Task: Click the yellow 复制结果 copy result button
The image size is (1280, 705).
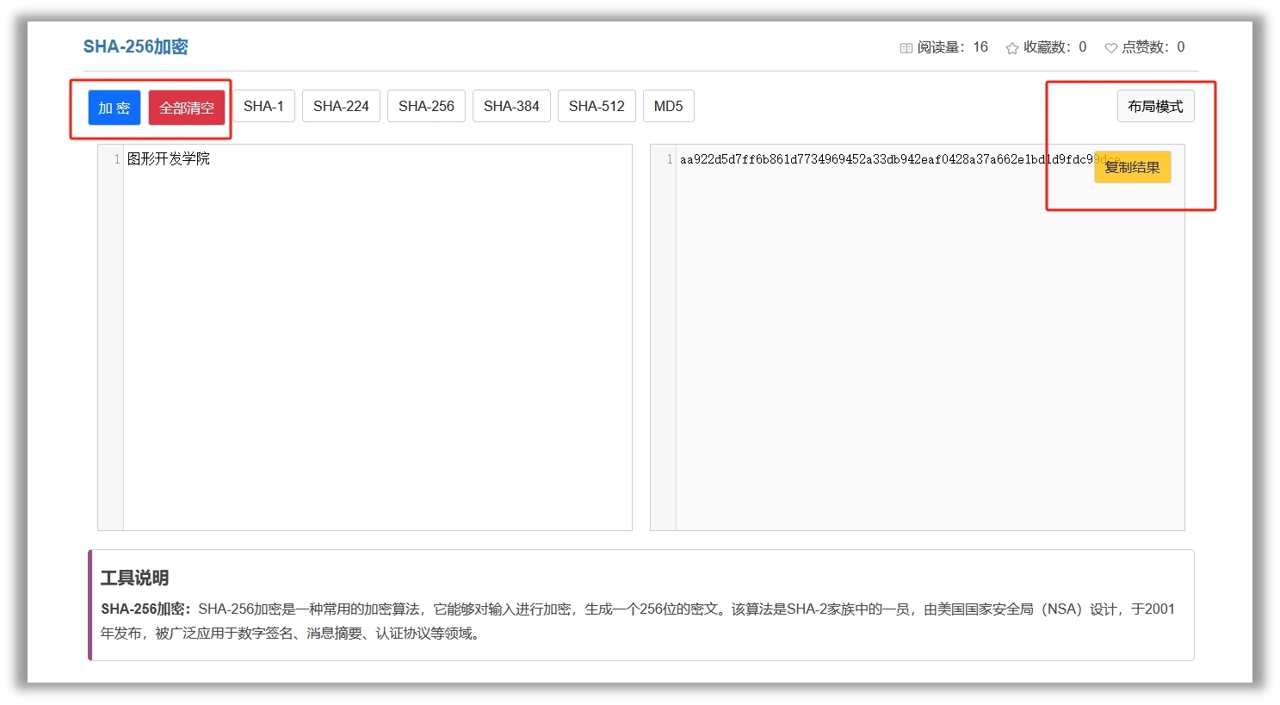Action: point(1132,167)
